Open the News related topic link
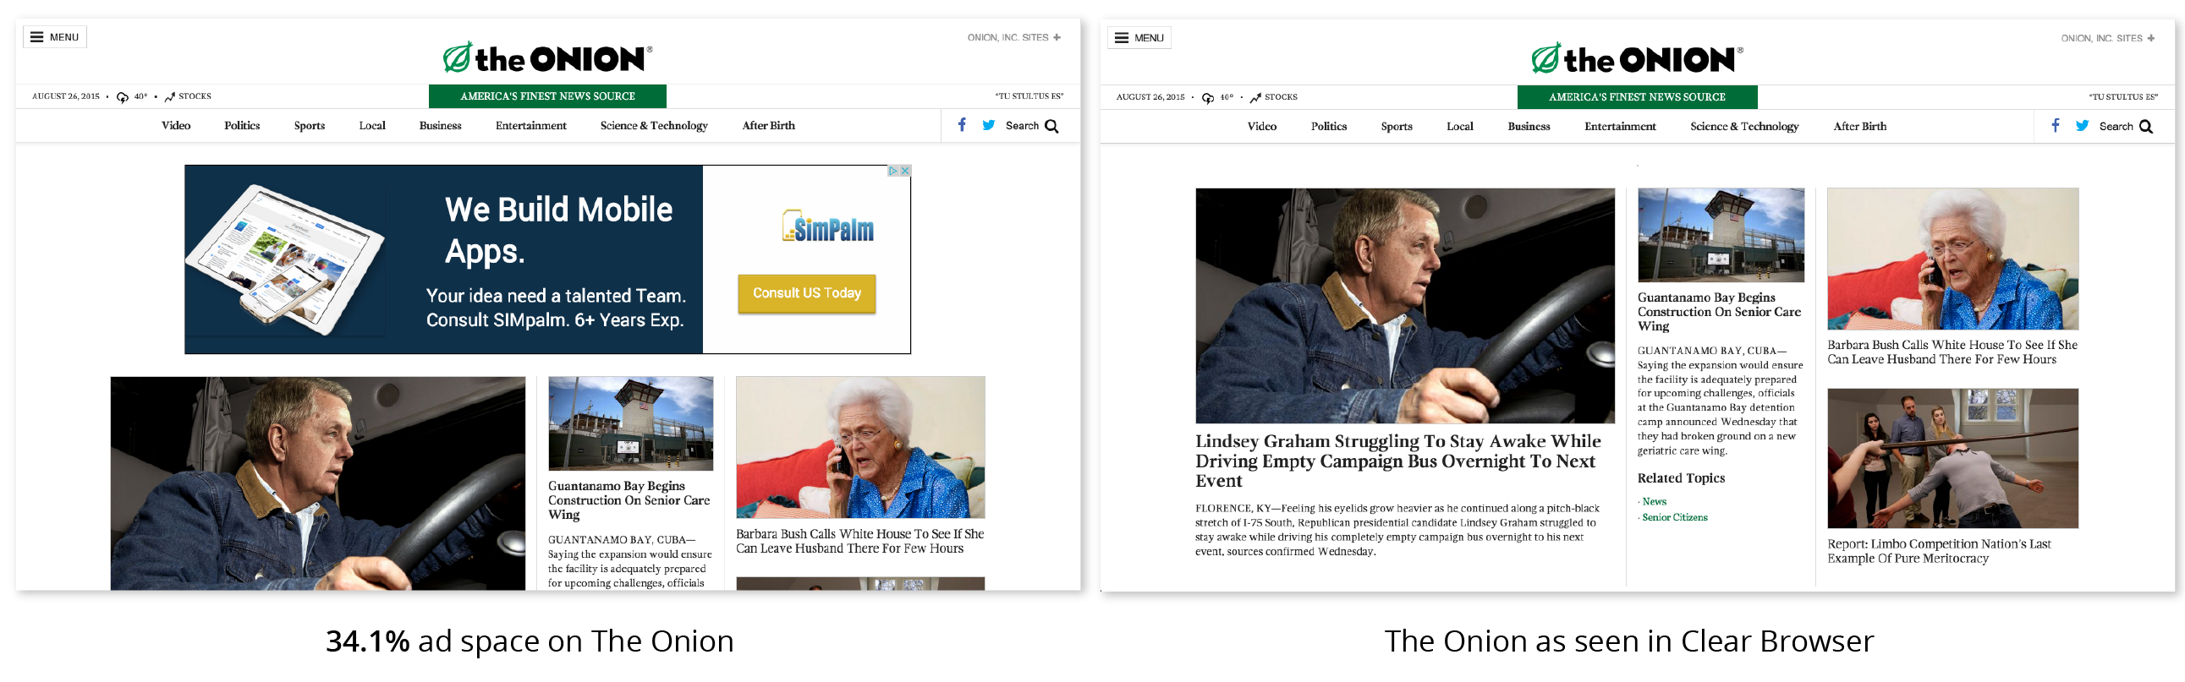The width and height of the screenshot is (2185, 682). coord(1653,502)
